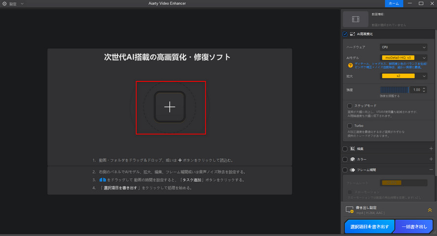The height and width of the screenshot is (236, 437).
Task: Open the ハードウェア CPU dropdown
Action: (x=404, y=47)
